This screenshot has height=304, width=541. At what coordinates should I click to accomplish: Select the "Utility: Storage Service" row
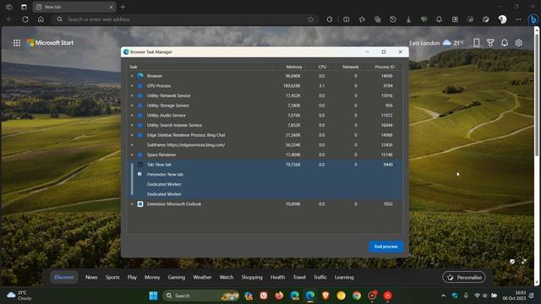pyautogui.click(x=265, y=106)
